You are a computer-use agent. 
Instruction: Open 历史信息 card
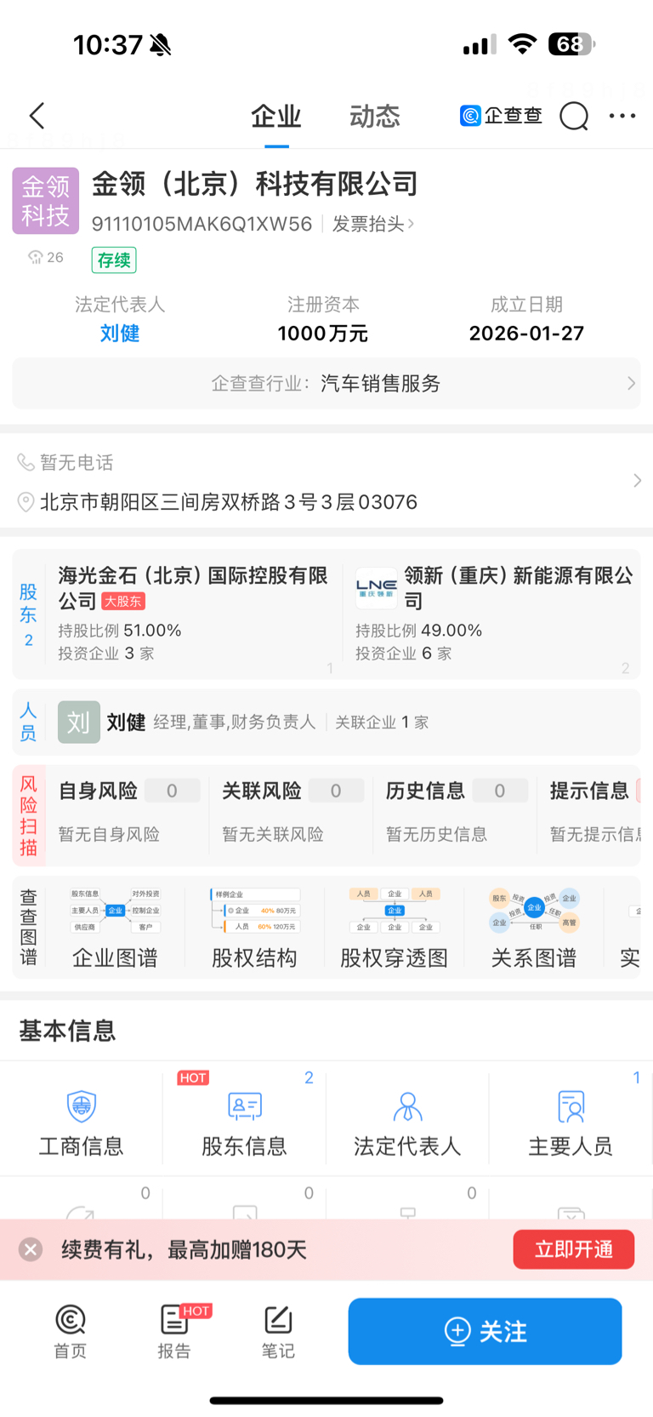pyautogui.click(x=456, y=811)
